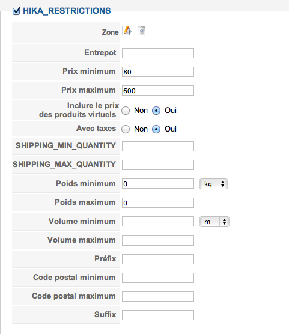The image size is (289, 334).
Task: Click the Zone edit pencil icon
Action: coord(127,31)
